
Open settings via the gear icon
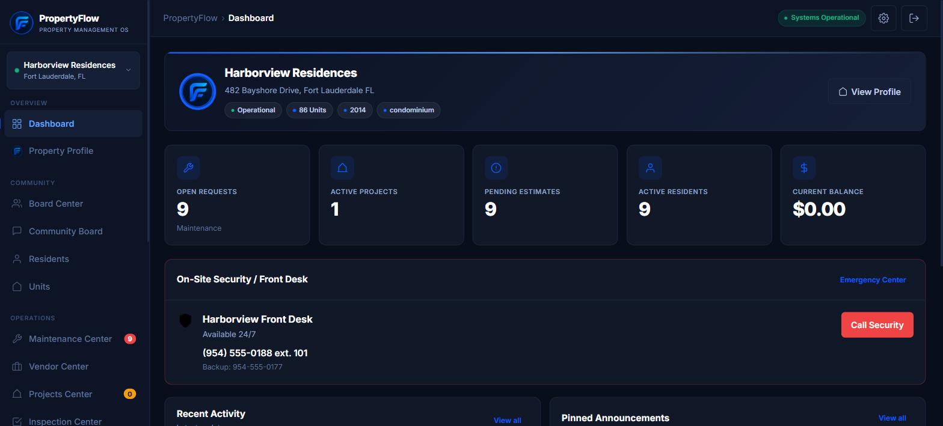(883, 18)
